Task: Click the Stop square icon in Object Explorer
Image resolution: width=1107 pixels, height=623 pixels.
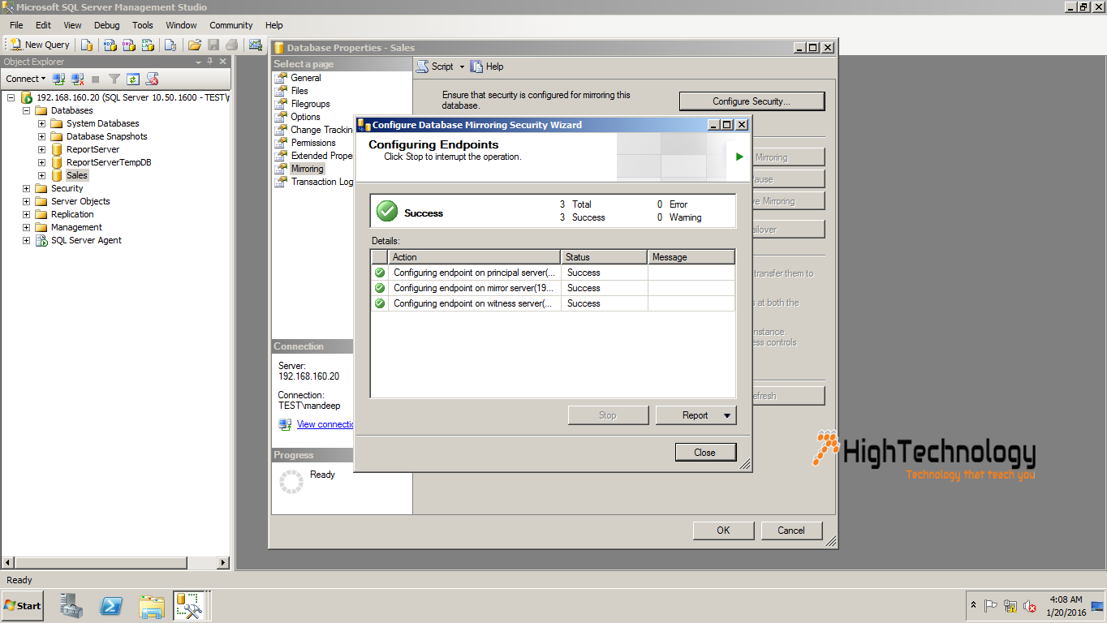Action: pyautogui.click(x=96, y=79)
